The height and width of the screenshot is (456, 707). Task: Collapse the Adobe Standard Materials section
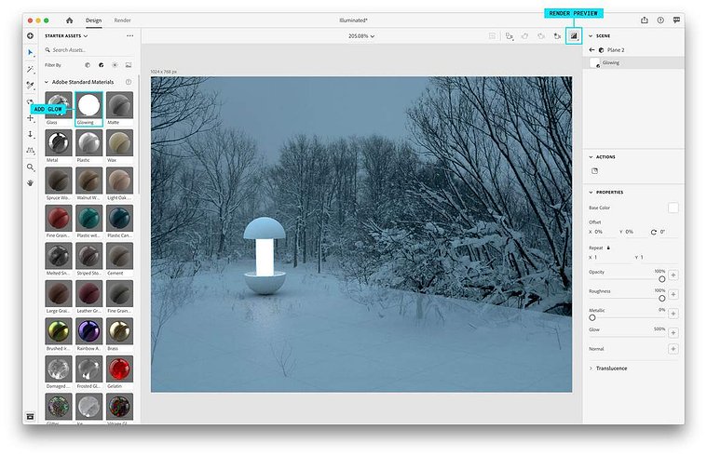(47, 82)
